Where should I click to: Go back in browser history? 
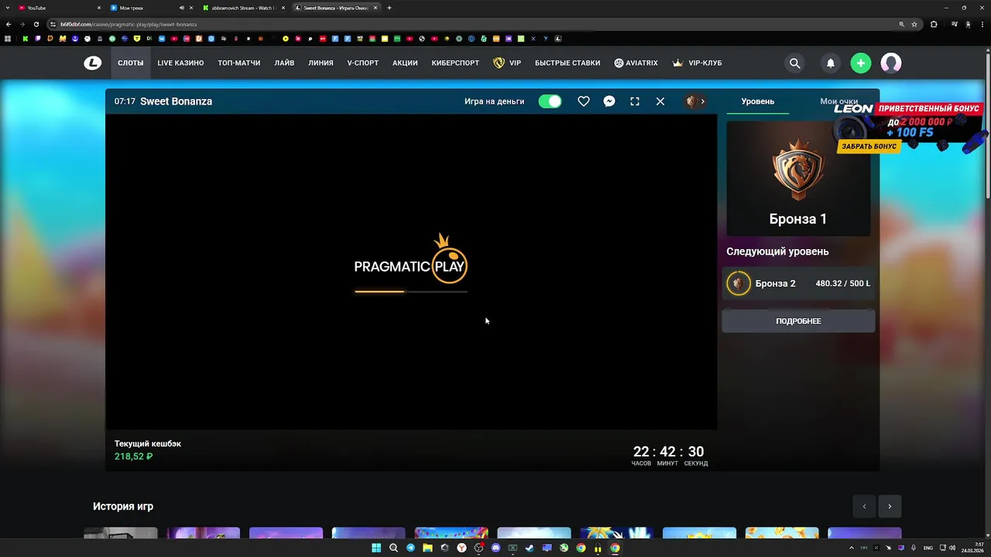[9, 24]
